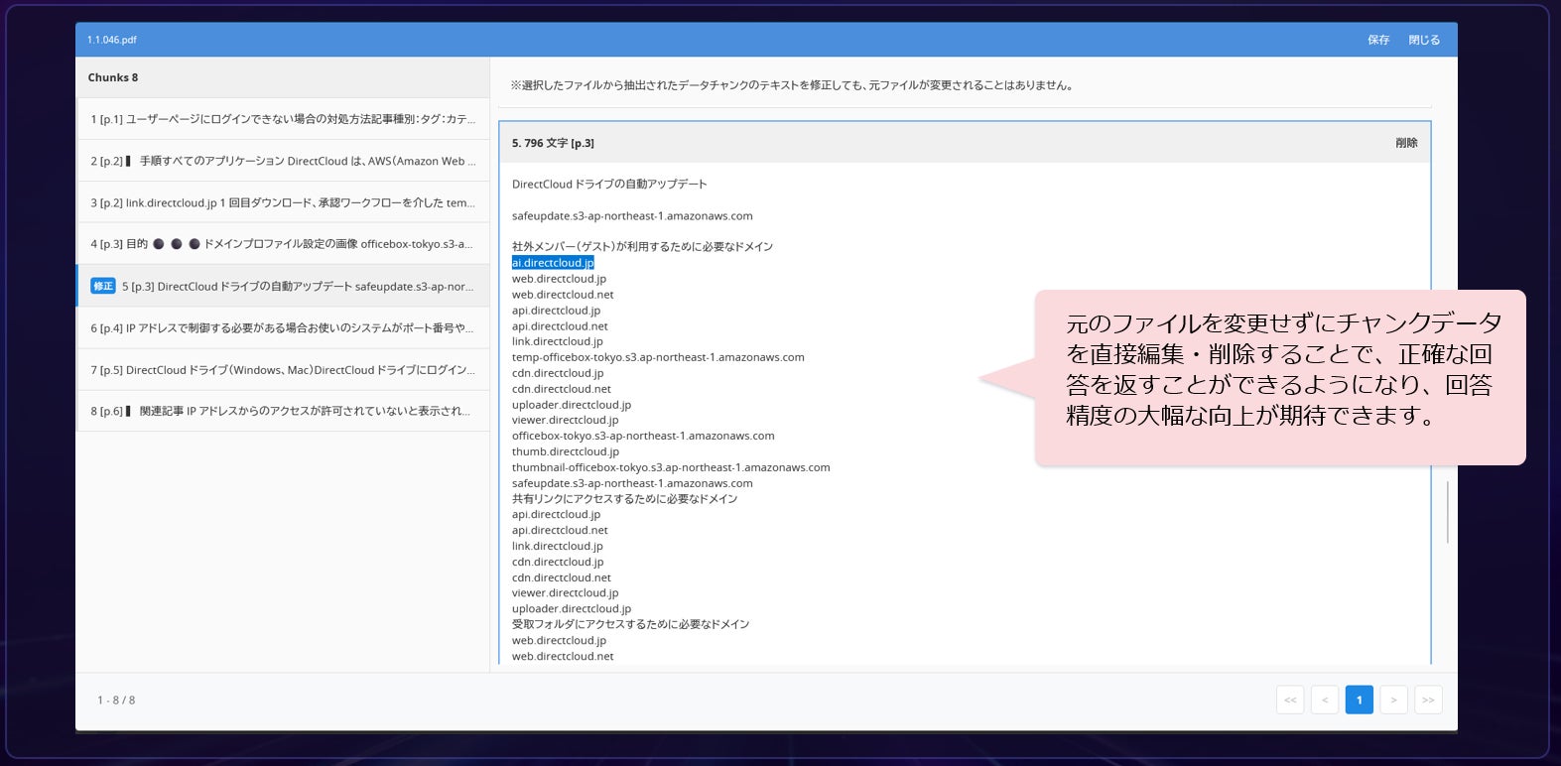
Task: Click the 閉じる button in header
Action: point(1423,40)
